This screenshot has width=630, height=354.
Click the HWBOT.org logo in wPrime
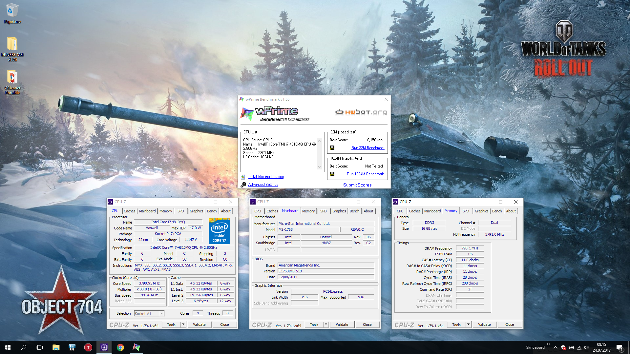tap(361, 112)
